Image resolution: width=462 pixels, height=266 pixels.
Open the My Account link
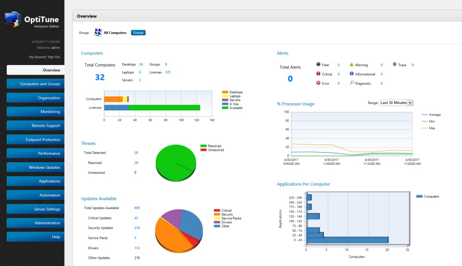37,57
